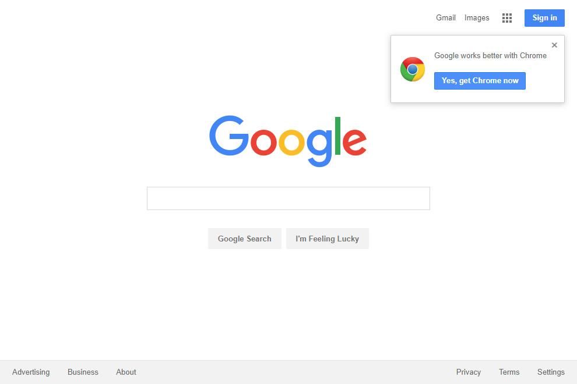Click Yes, get Chrome now button

(x=480, y=81)
